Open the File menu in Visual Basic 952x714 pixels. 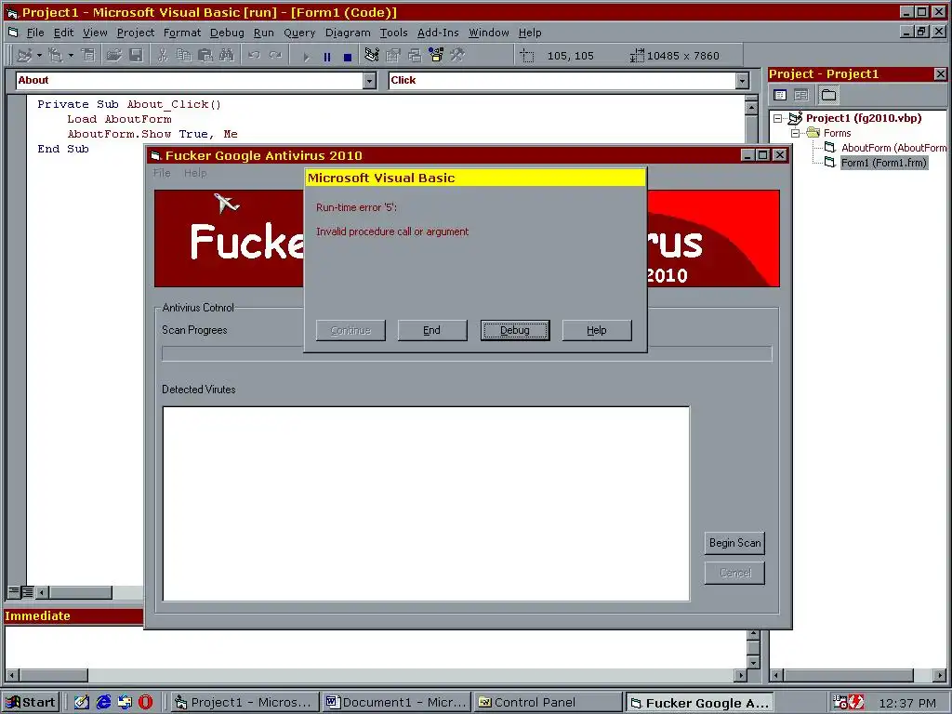tap(35, 33)
